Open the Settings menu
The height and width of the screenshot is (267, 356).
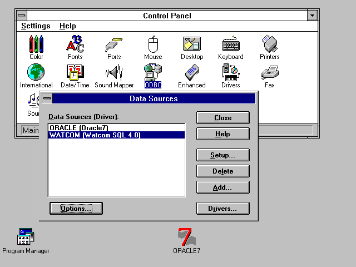36,26
